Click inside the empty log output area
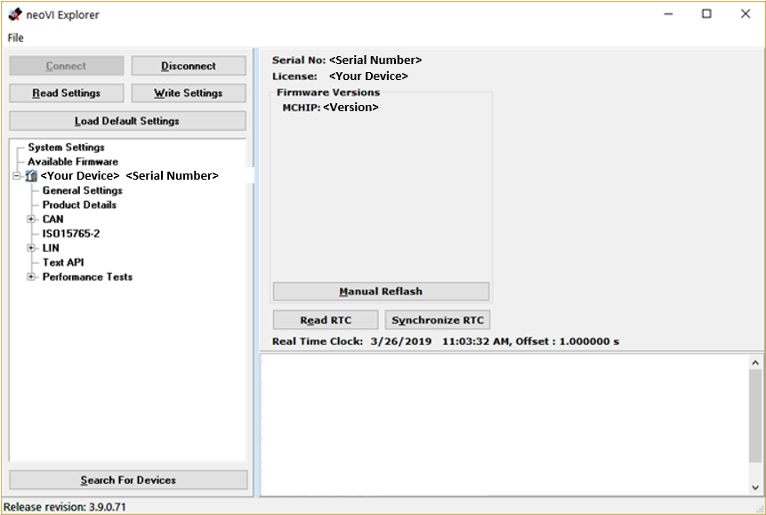The width and height of the screenshot is (766, 515). [504, 424]
